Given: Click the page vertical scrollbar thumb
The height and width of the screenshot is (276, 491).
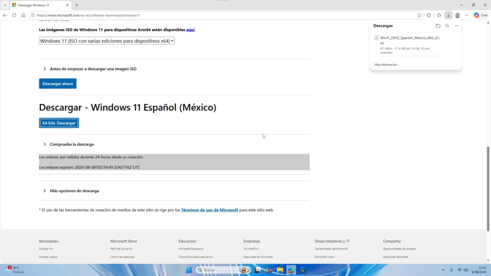Looking at the screenshot, I should (x=488, y=189).
